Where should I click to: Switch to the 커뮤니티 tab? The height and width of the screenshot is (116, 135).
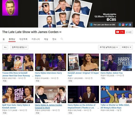pyautogui.click(x=36, y=39)
